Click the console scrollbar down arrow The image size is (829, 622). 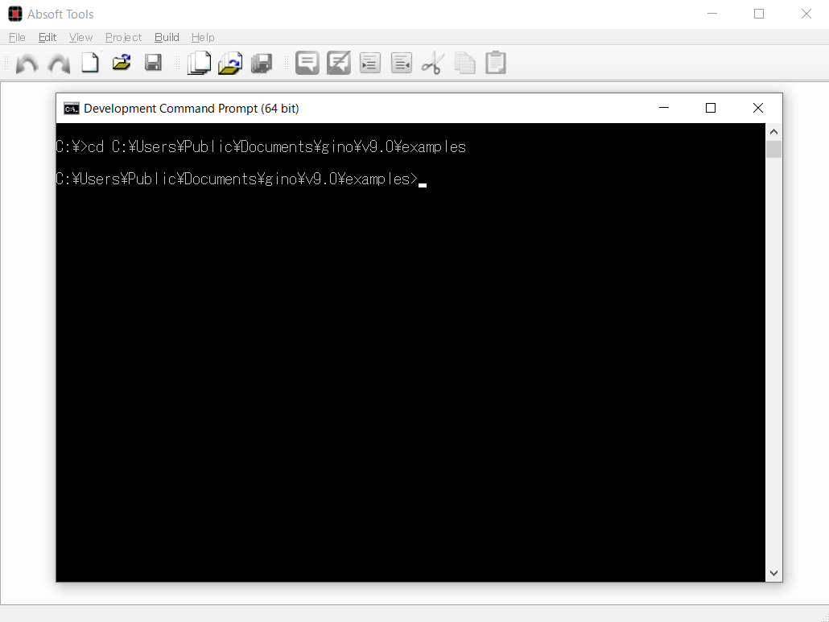pos(774,574)
